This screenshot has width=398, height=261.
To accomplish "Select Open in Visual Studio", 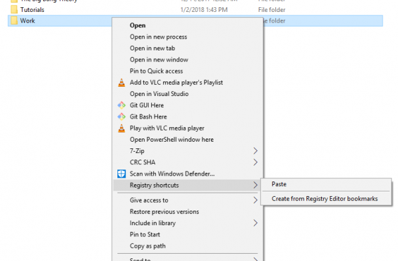I will pyautogui.click(x=187, y=94).
